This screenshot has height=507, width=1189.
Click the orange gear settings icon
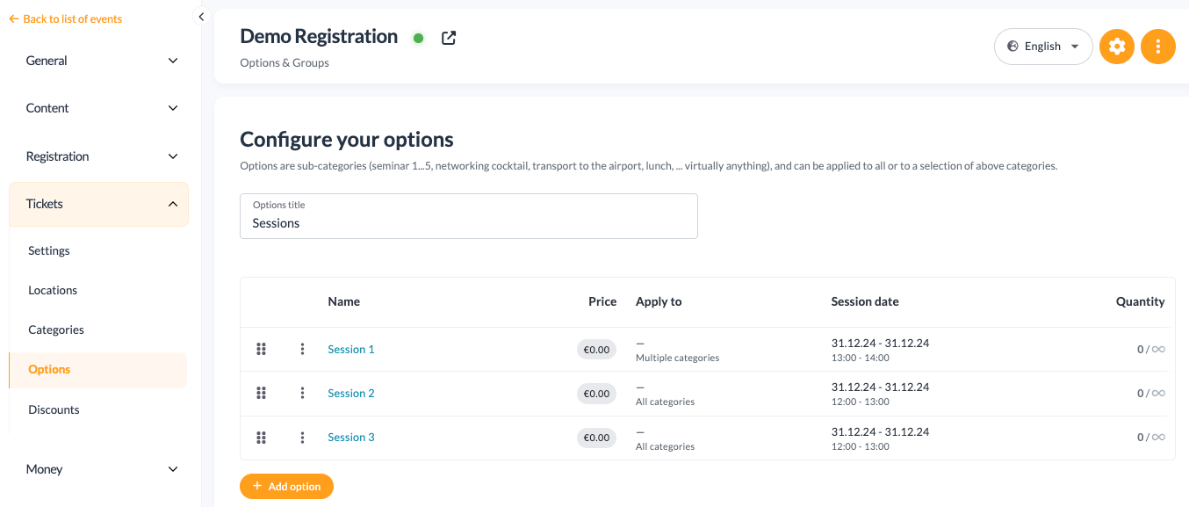coord(1117,47)
